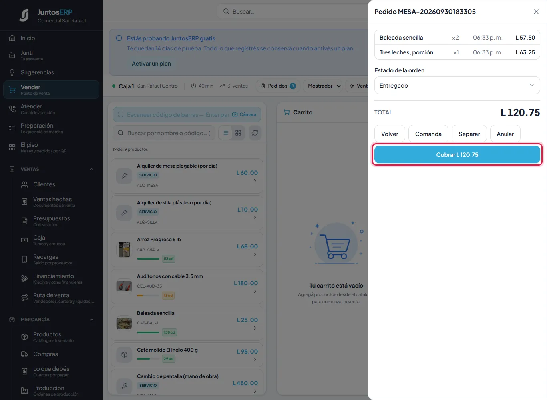The image size is (547, 400).
Task: Click the Caja cash icon
Action: coord(24,240)
